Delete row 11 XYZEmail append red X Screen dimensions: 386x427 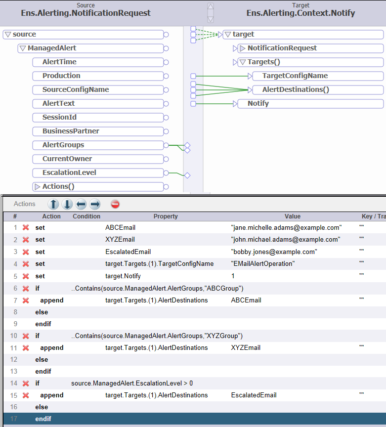26,348
